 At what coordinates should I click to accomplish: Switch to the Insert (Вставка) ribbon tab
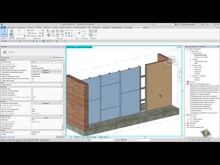click(38, 27)
